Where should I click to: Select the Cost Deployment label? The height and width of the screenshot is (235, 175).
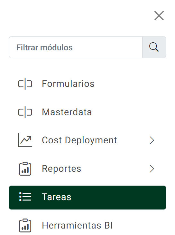(79, 140)
